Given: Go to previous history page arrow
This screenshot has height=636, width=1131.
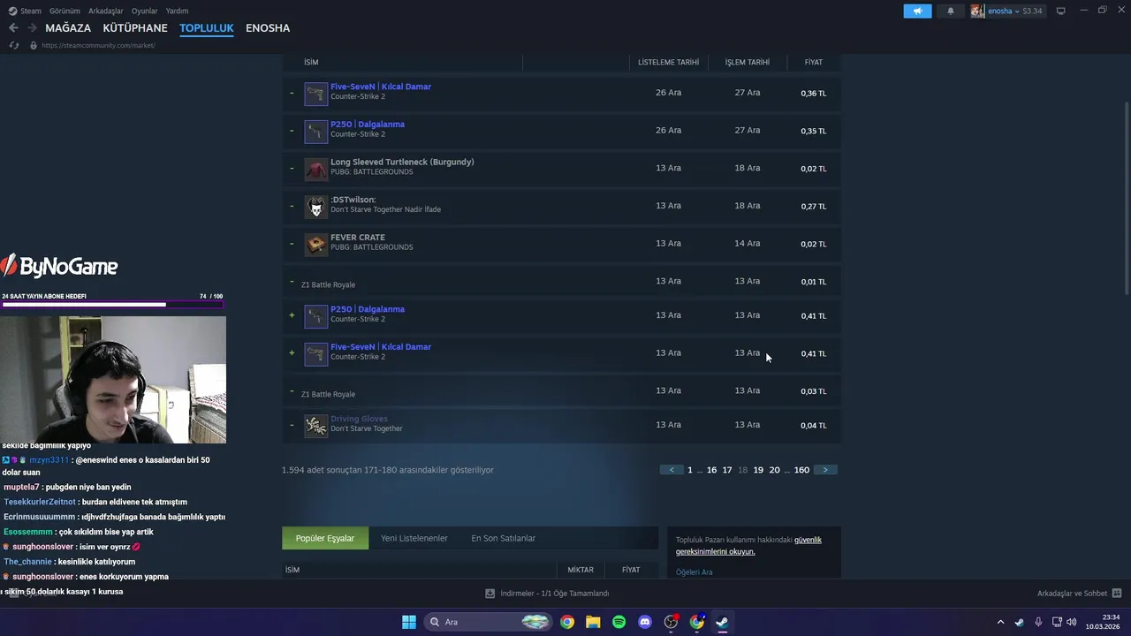Looking at the screenshot, I should tap(672, 470).
